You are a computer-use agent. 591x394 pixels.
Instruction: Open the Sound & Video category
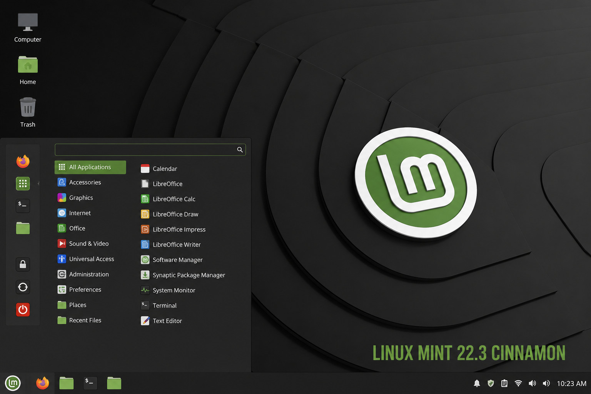(x=90, y=244)
